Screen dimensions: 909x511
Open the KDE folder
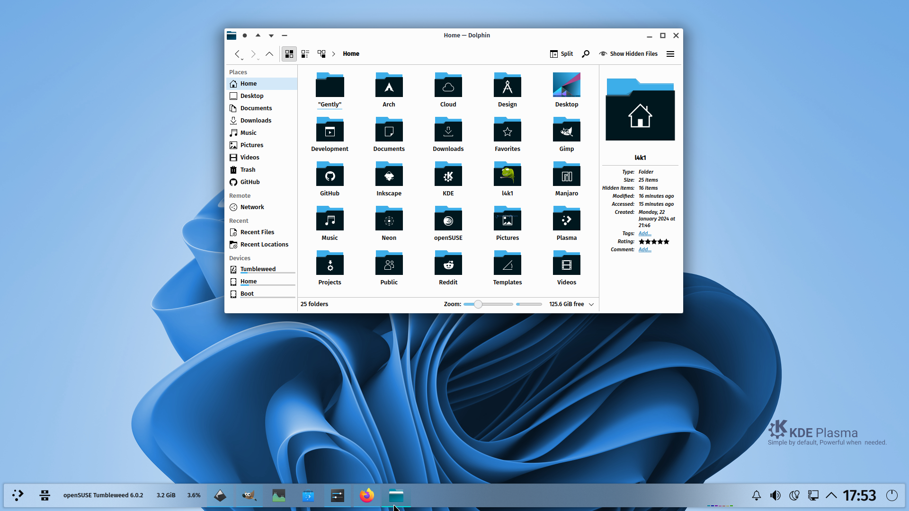[448, 179]
